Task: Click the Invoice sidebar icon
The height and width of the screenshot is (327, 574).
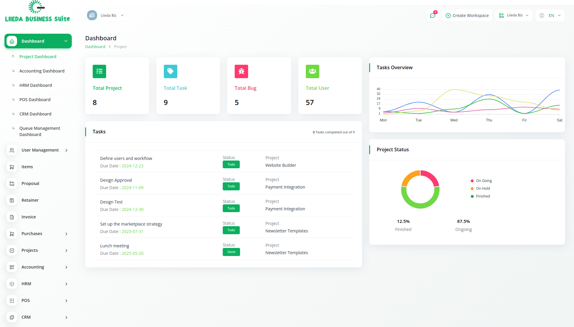Action: click(12, 217)
